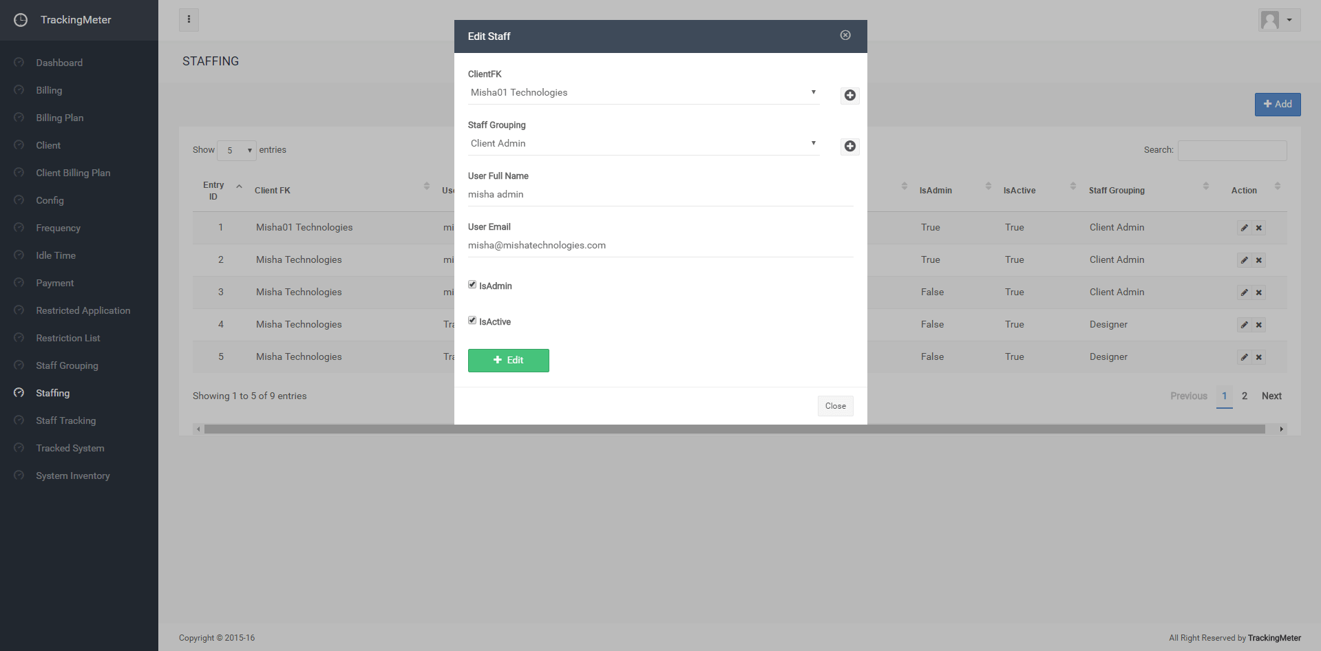Image resolution: width=1321 pixels, height=651 pixels.
Task: Close the Edit Staff dialog via X icon
Action: pyautogui.click(x=845, y=35)
